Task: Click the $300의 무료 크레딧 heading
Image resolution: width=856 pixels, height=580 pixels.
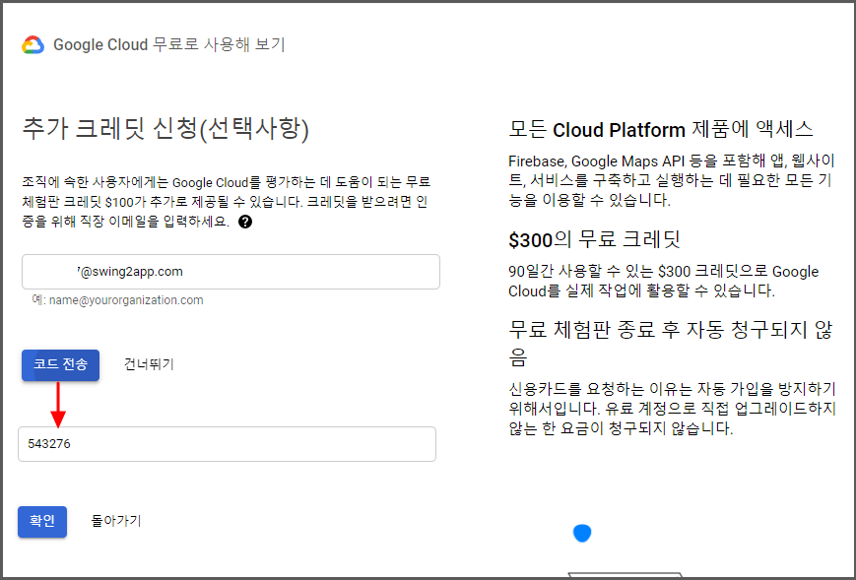Action: (594, 239)
